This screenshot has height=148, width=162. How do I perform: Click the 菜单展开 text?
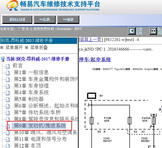(14, 47)
